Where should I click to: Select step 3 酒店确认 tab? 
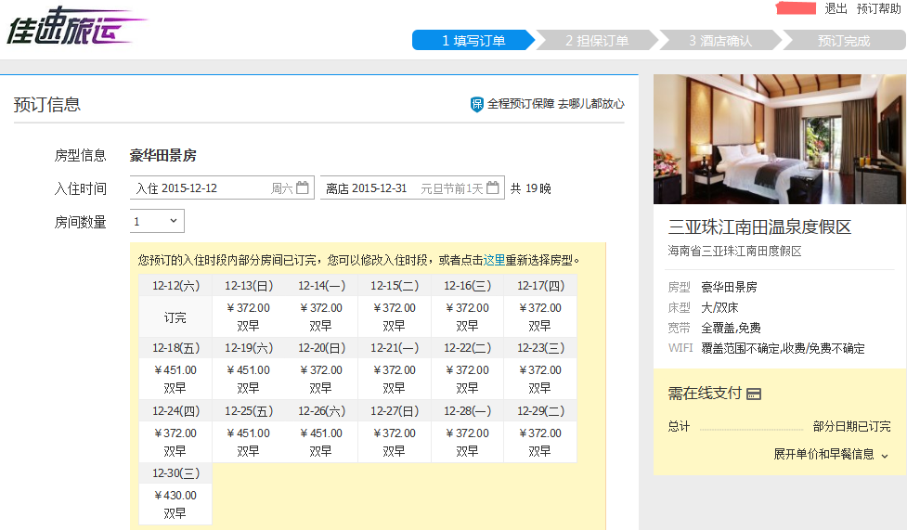point(719,41)
